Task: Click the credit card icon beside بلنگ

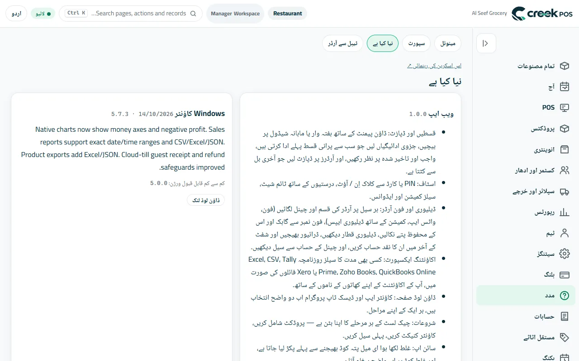Action: [x=564, y=274]
